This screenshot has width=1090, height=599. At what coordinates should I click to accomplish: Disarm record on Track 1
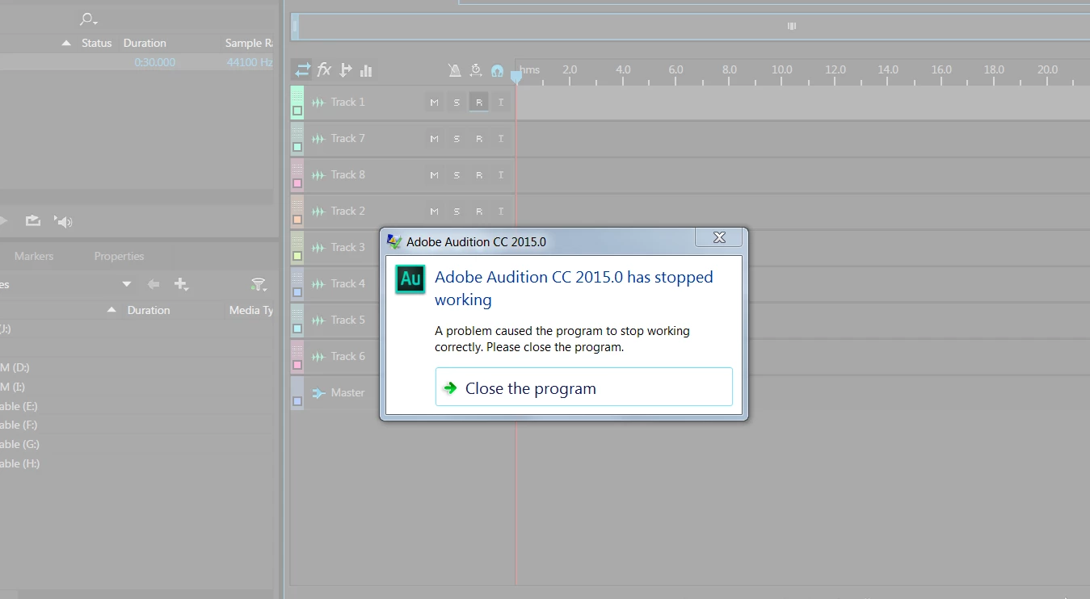[479, 103]
